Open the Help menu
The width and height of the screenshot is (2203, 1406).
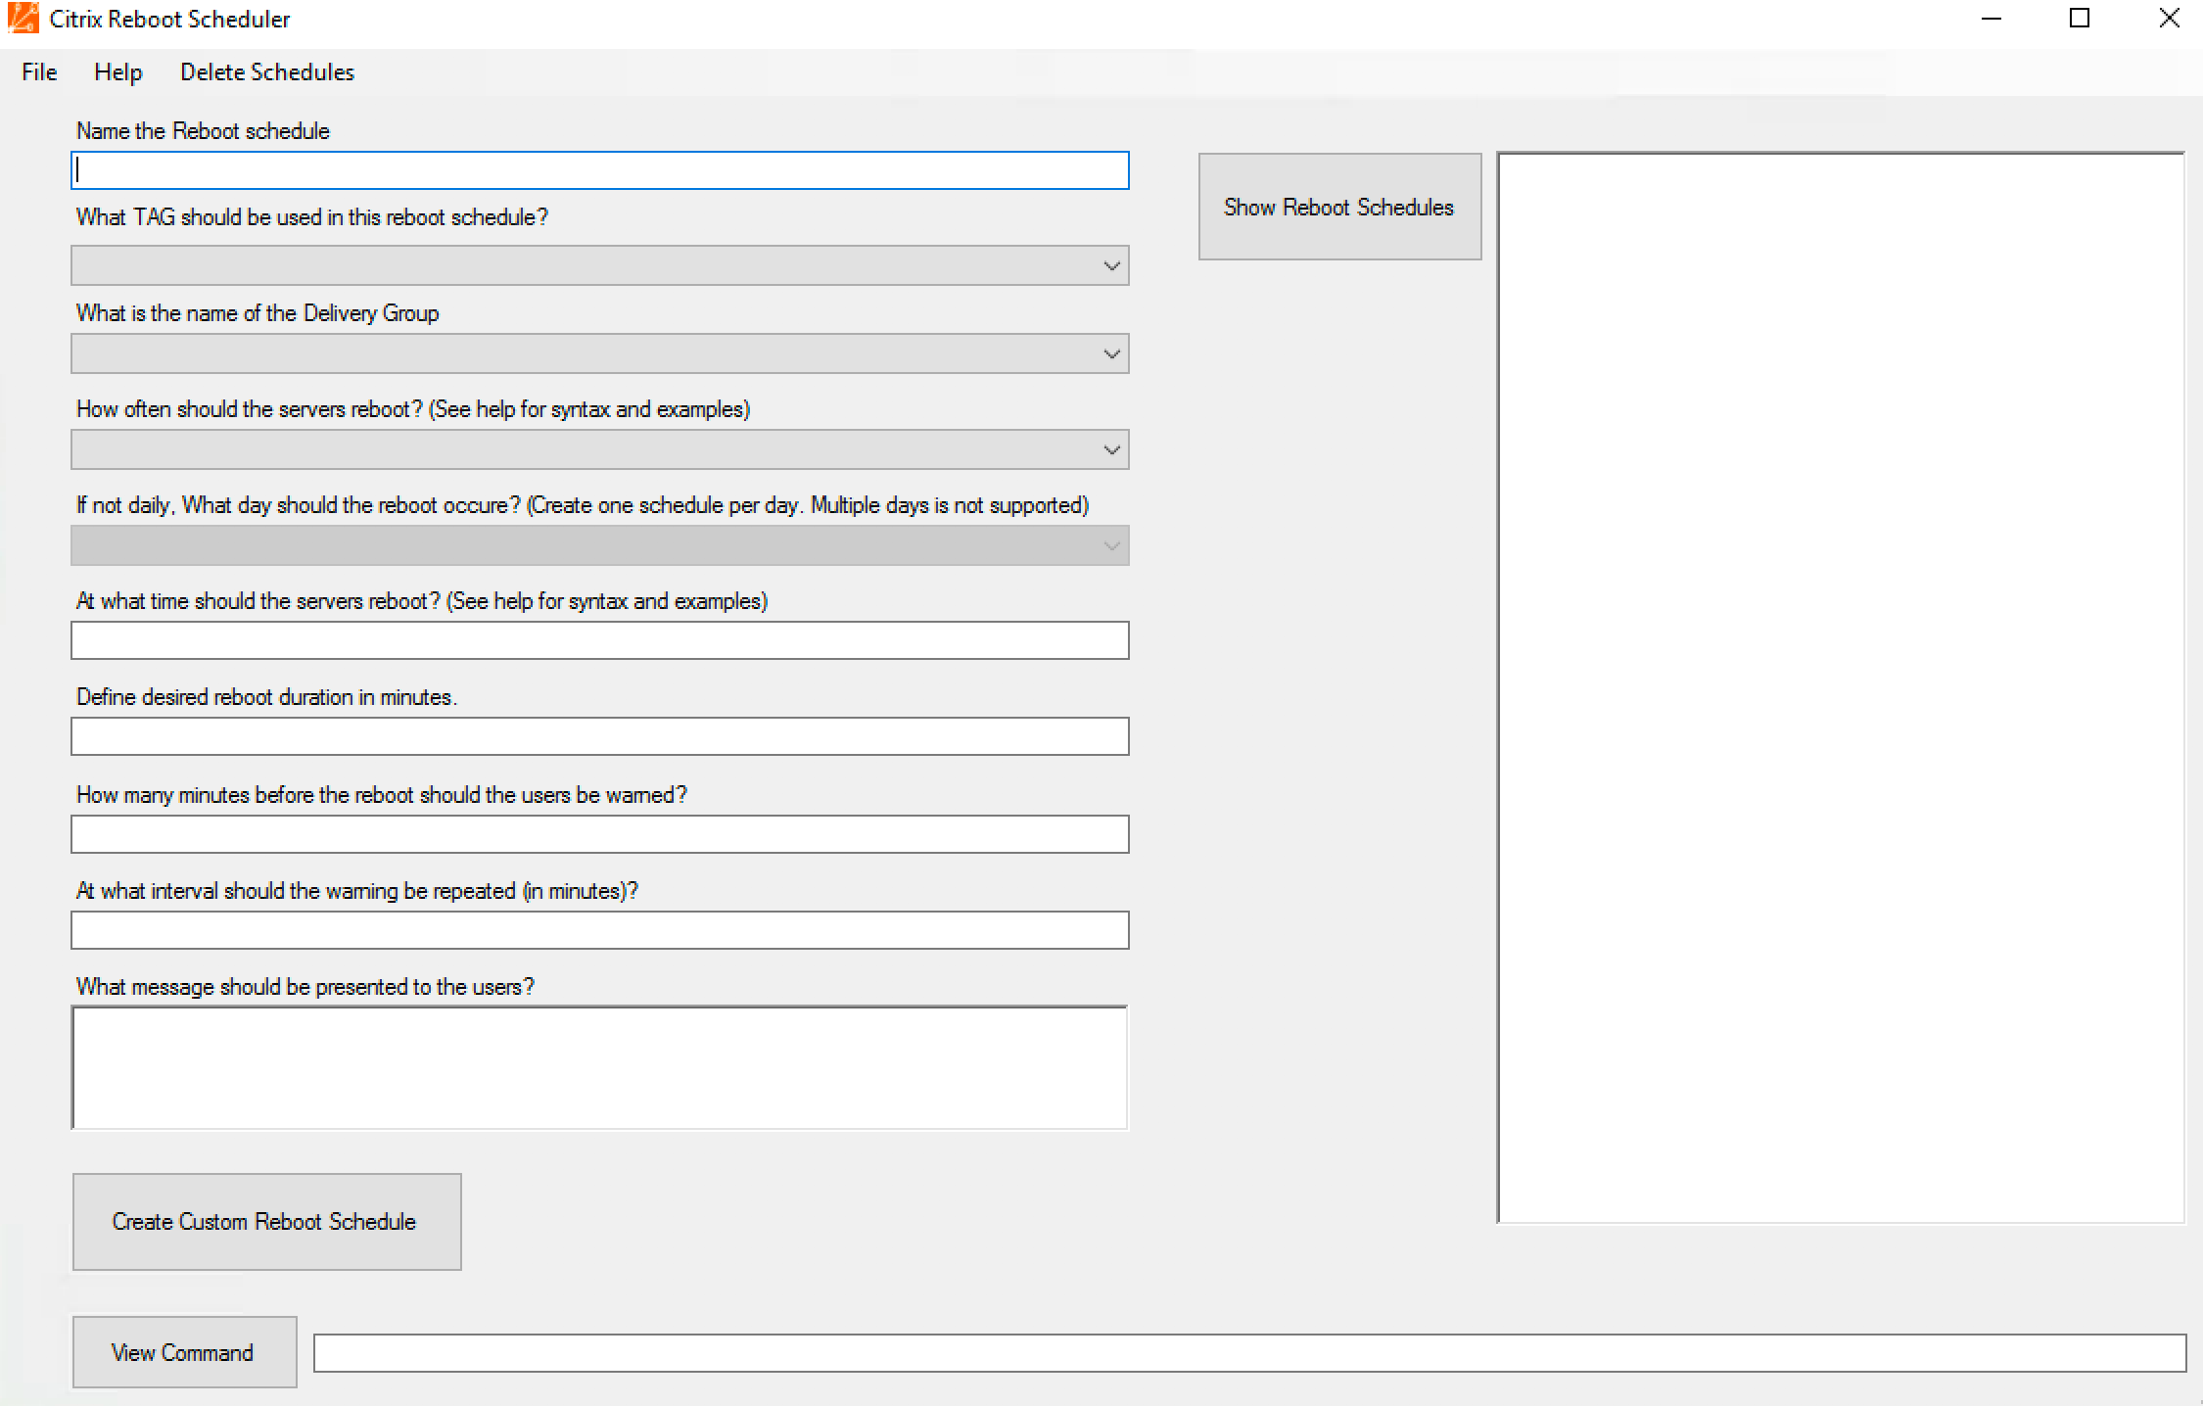118,72
